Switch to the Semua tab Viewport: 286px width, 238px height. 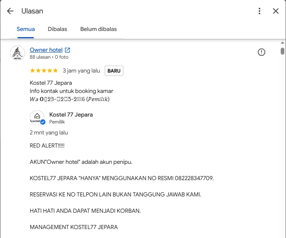(x=26, y=29)
